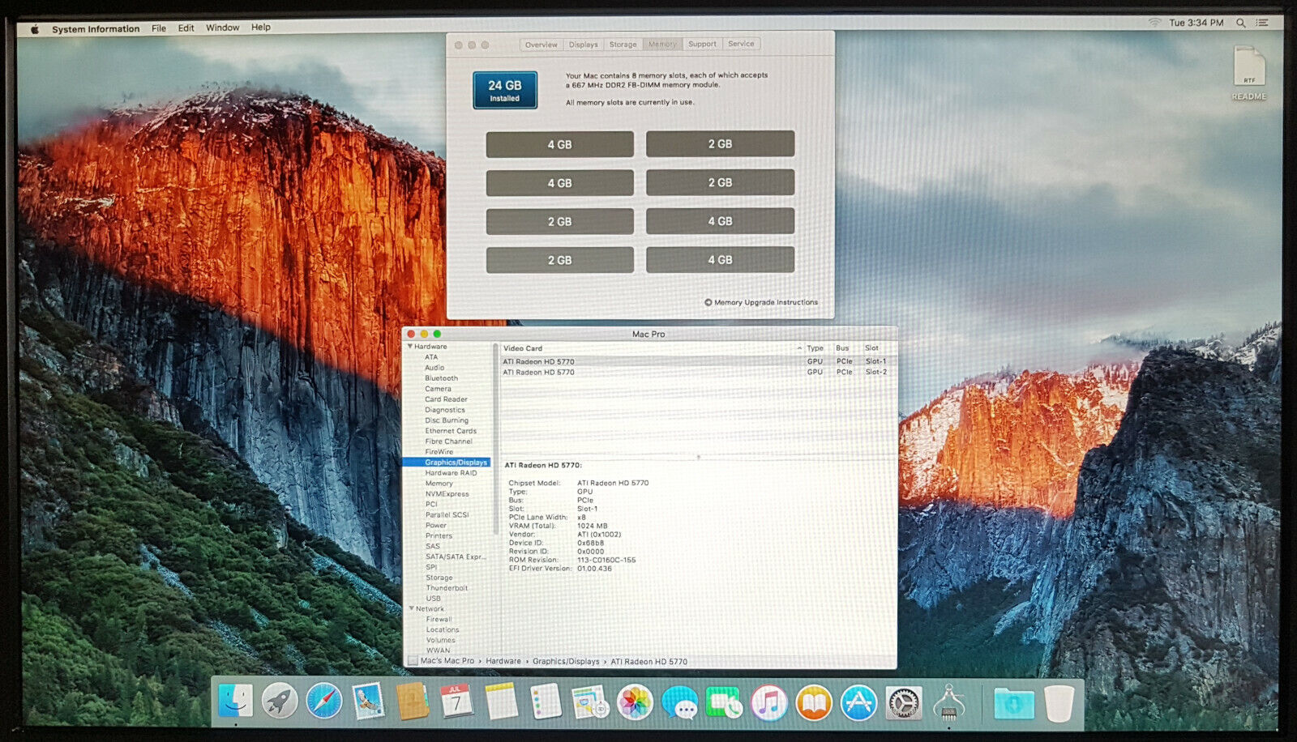This screenshot has width=1297, height=742.
Task: Launch Launchpad from the Dock
Action: [x=279, y=701]
